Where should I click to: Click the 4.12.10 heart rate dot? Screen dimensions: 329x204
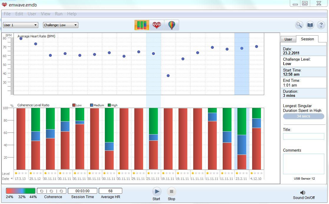pos(257,47)
